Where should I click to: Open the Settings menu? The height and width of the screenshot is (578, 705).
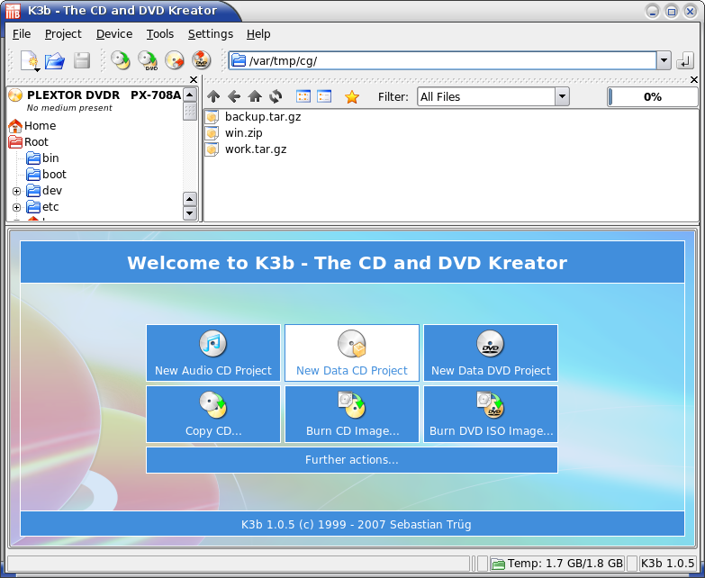pyautogui.click(x=211, y=34)
